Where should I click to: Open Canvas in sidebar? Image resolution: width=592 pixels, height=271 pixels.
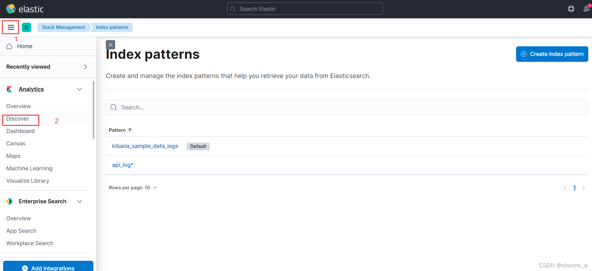point(16,144)
